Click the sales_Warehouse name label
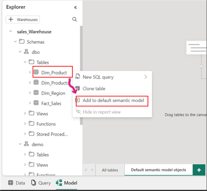207x191 pixels. click(x=34, y=32)
